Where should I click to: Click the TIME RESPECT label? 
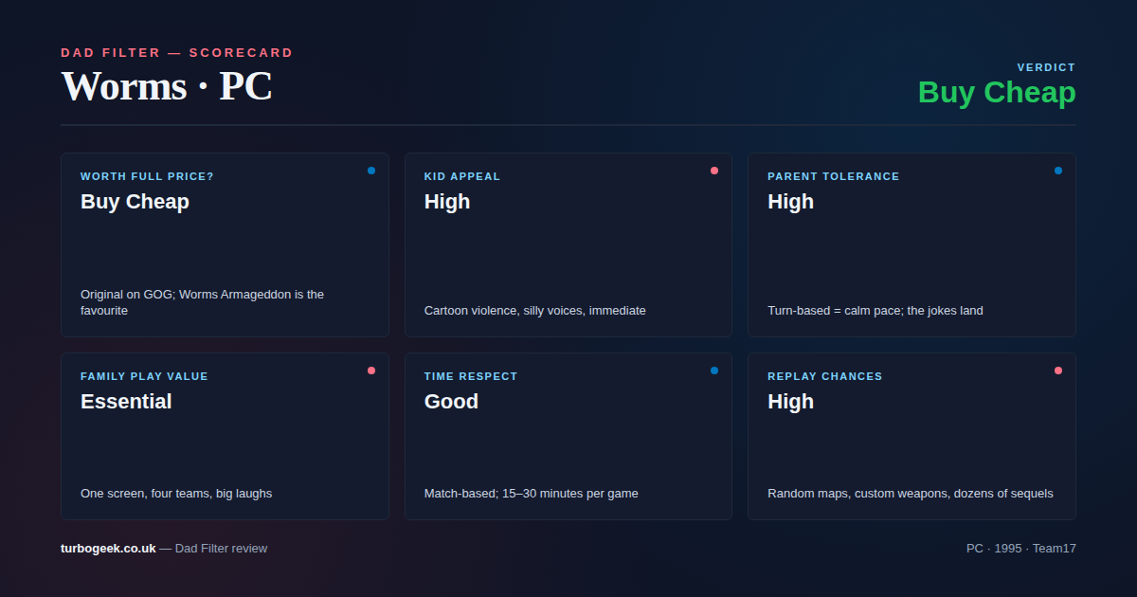pos(471,376)
